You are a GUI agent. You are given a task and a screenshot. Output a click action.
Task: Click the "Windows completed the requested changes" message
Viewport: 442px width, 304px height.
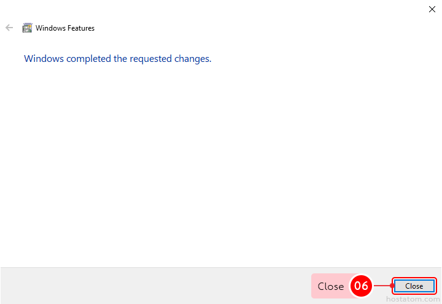pos(117,59)
